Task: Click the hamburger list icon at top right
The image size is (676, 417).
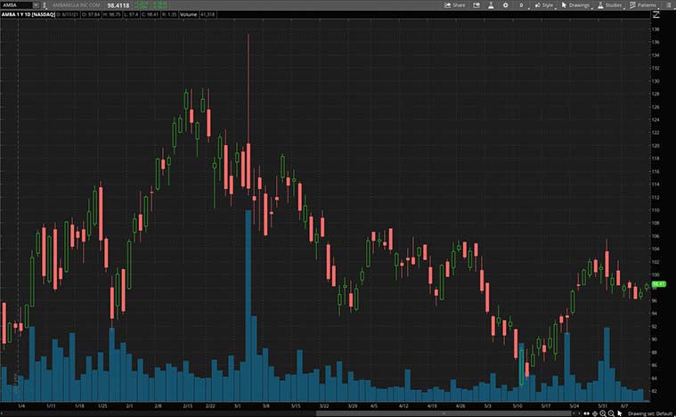Action: point(668,4)
